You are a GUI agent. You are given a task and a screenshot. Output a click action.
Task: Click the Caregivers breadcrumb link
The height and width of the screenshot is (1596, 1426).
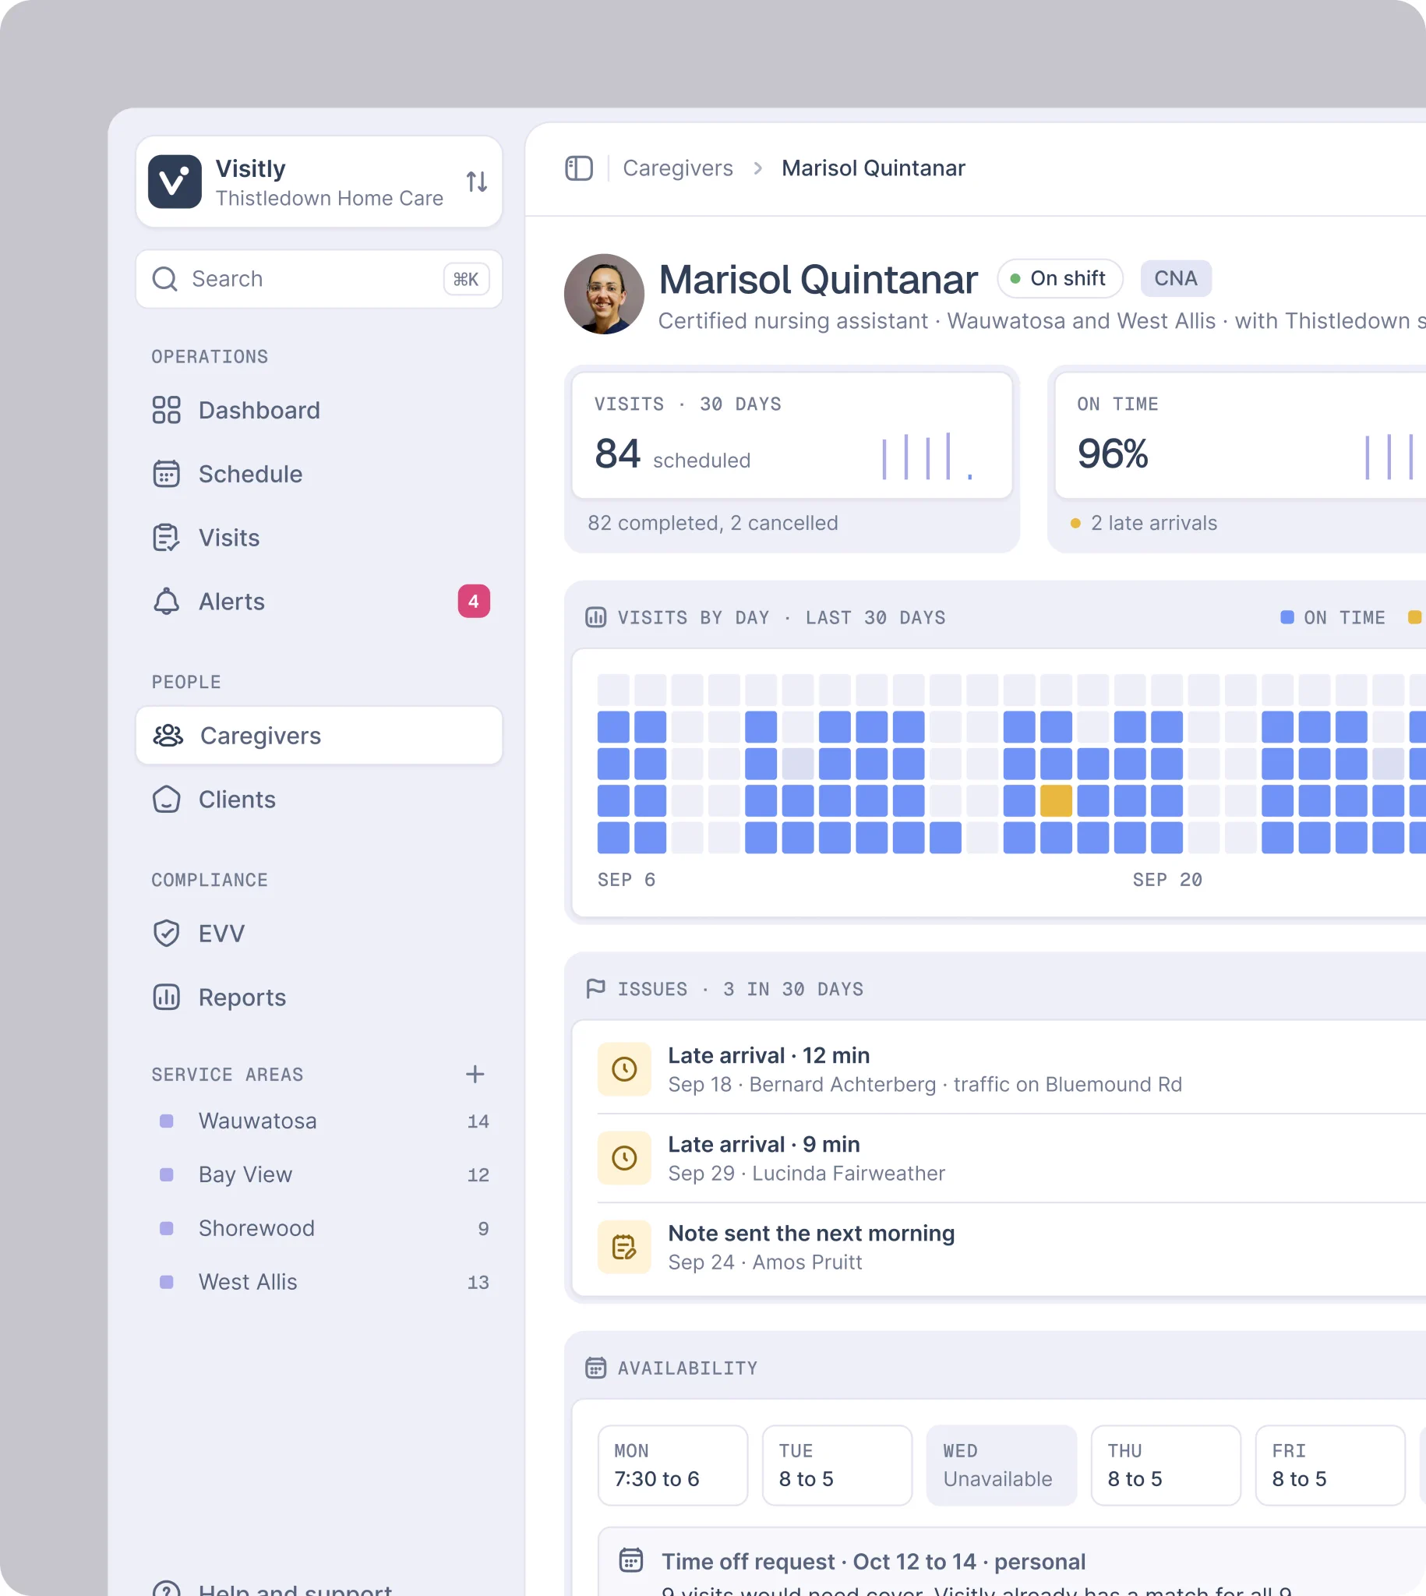[678, 168]
